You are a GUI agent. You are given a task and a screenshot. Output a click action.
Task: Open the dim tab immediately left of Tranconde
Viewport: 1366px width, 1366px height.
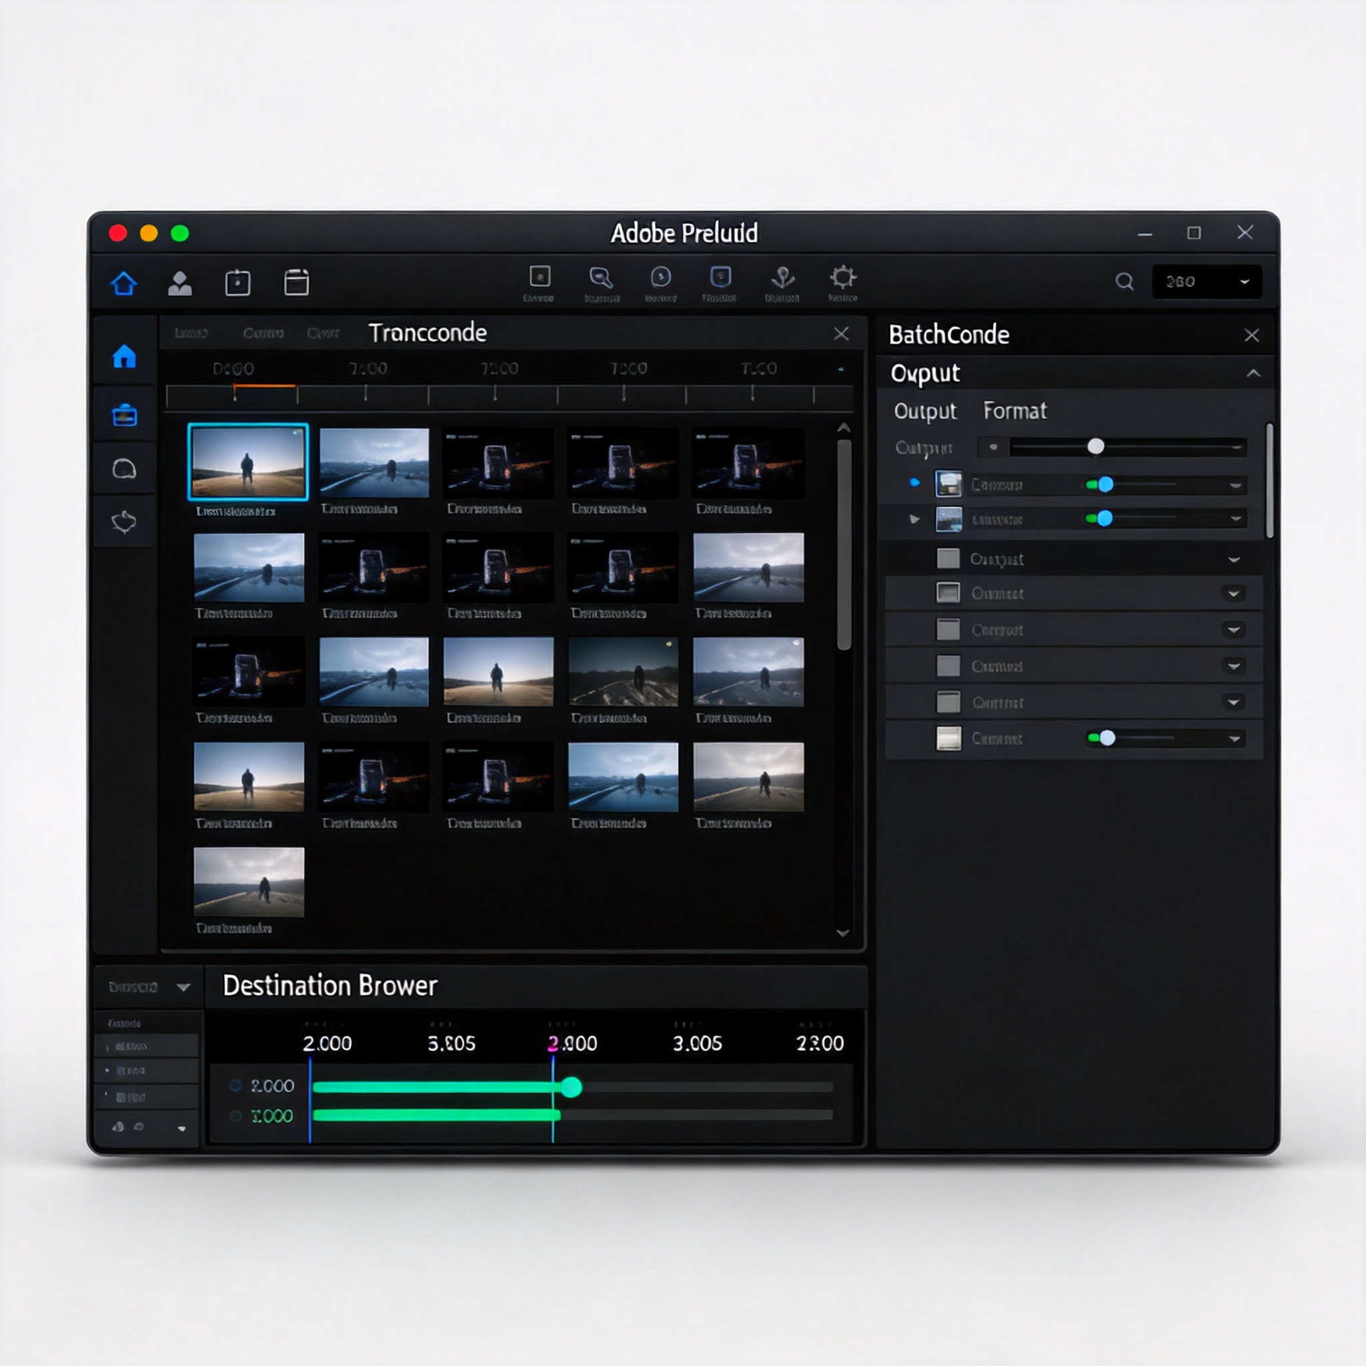(x=323, y=333)
